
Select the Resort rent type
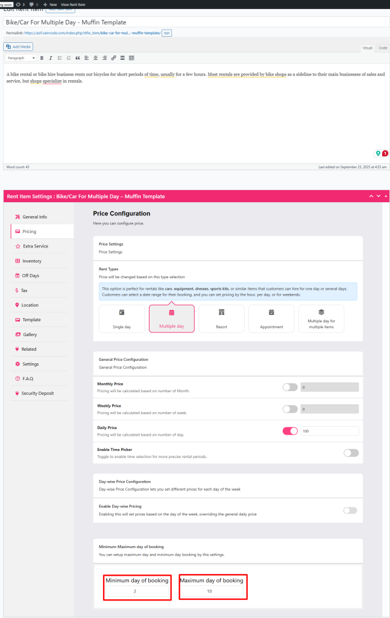pos(221,318)
